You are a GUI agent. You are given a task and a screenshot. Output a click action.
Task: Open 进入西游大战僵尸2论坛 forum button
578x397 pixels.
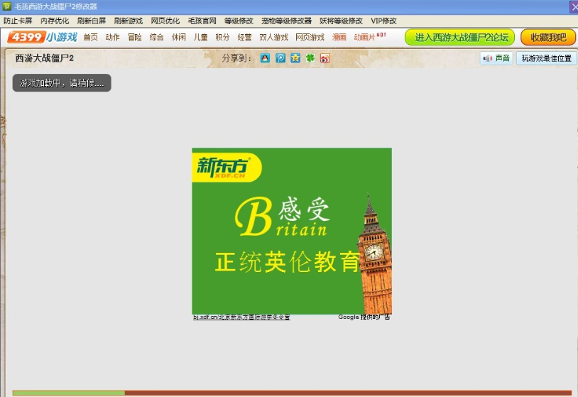point(459,37)
